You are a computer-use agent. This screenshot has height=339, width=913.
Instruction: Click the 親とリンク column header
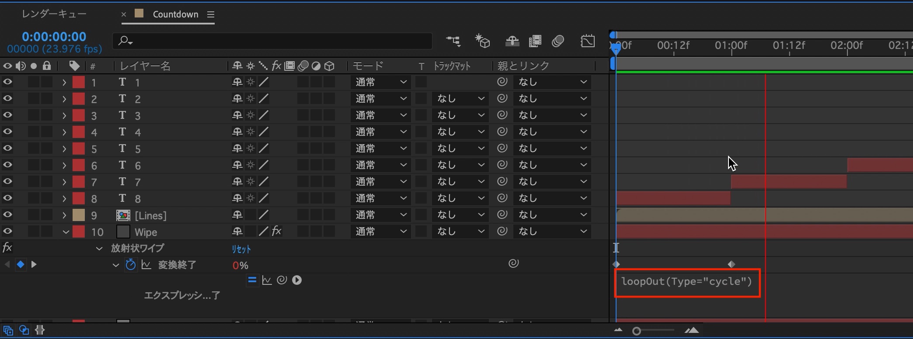click(523, 66)
